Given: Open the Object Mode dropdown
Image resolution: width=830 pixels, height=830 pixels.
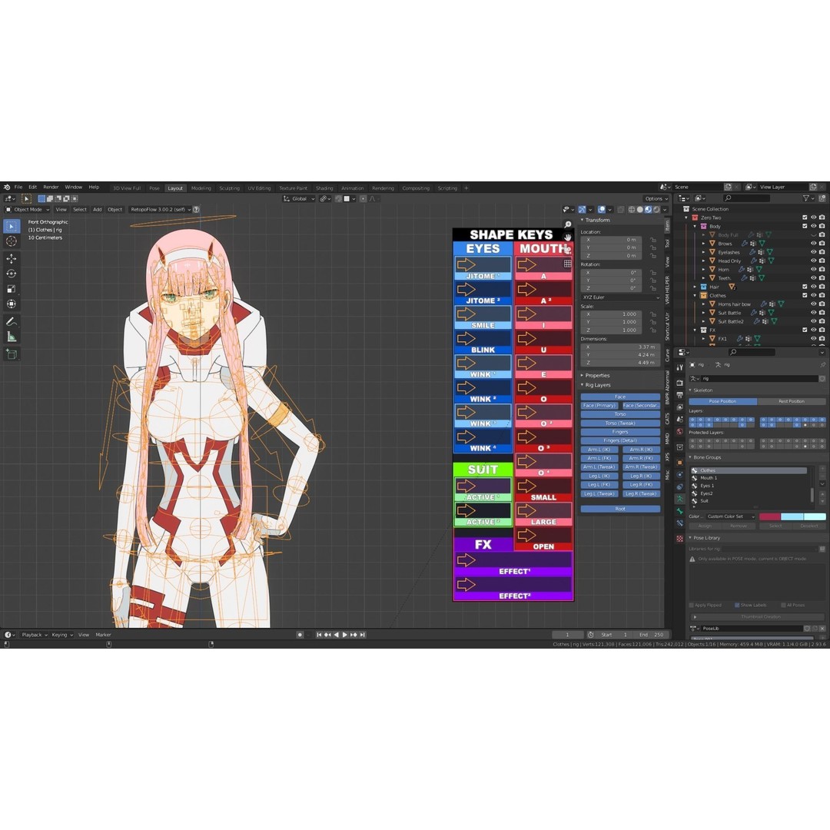Looking at the screenshot, I should 28,210.
